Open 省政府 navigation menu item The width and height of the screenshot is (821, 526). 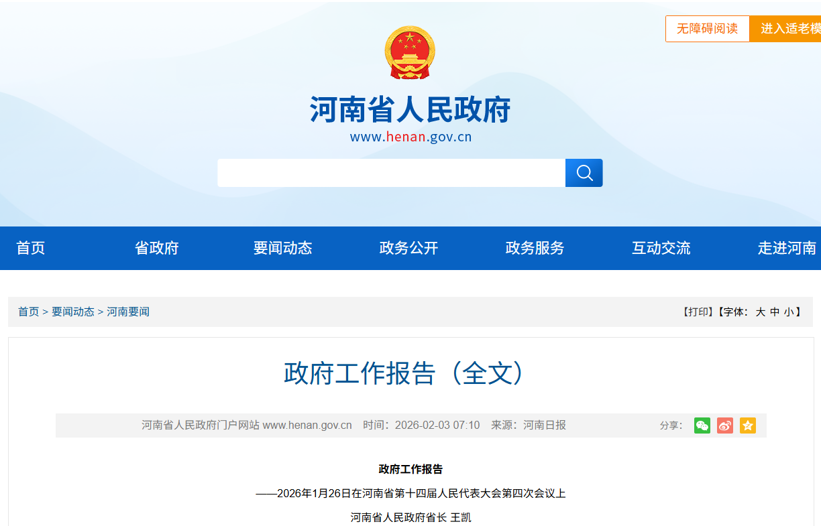(x=157, y=248)
